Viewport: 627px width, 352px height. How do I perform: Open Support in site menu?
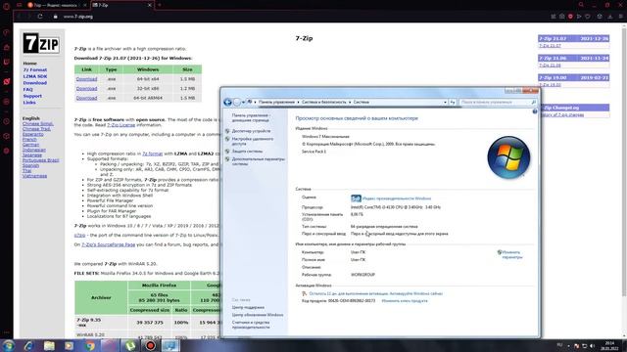[x=32, y=96]
